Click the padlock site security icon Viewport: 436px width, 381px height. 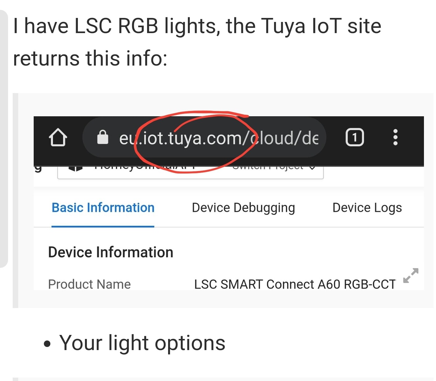click(103, 137)
